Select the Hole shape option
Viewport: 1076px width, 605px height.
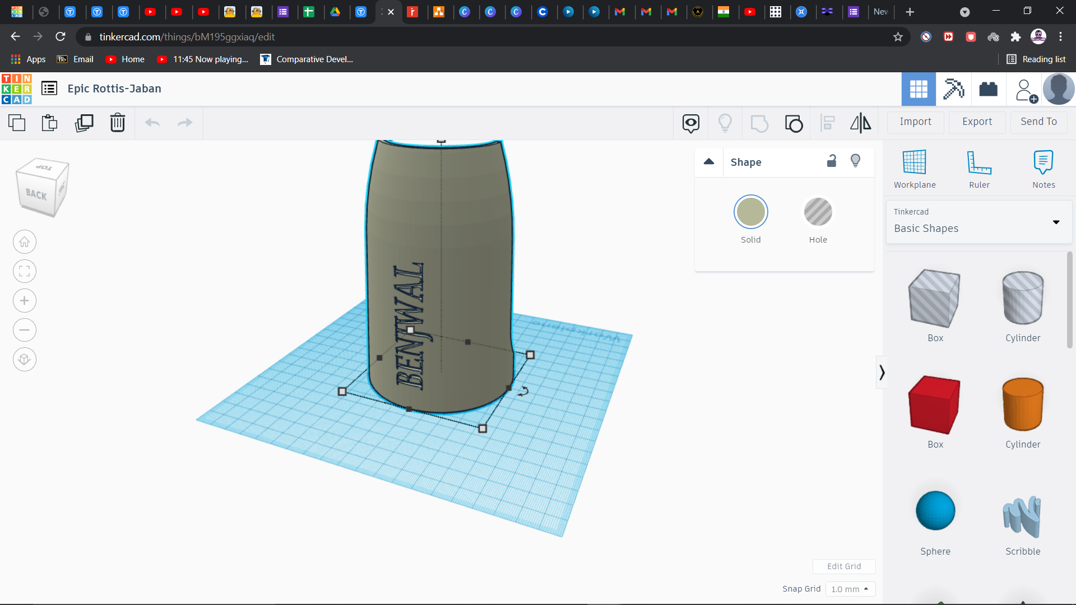coord(818,213)
